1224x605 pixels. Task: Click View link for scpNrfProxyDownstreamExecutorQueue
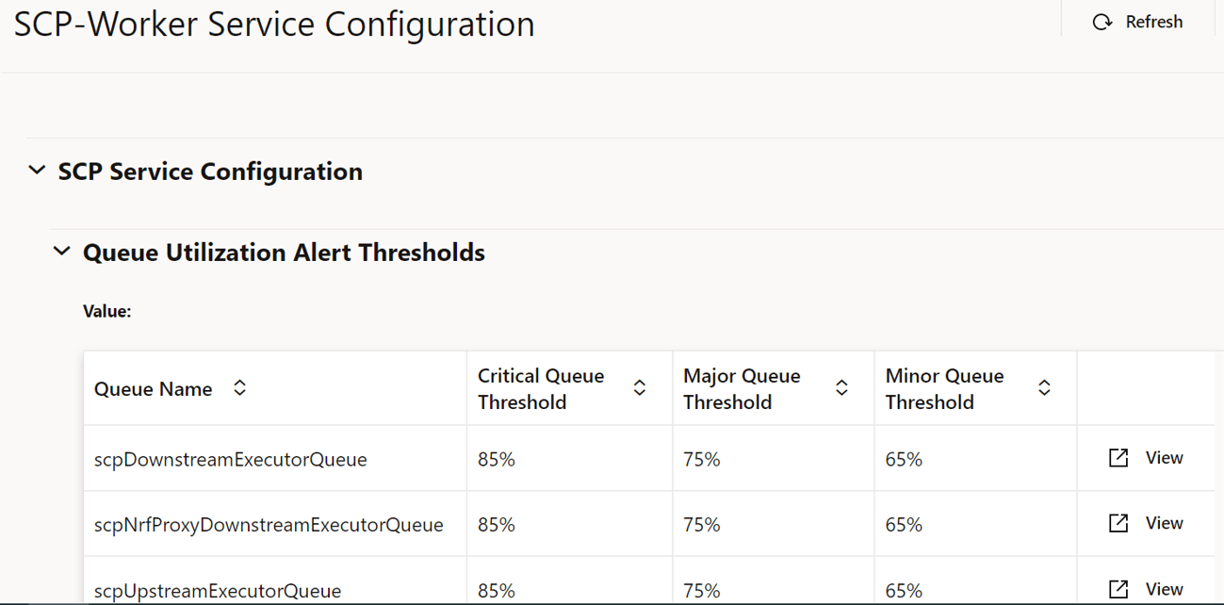click(1164, 523)
